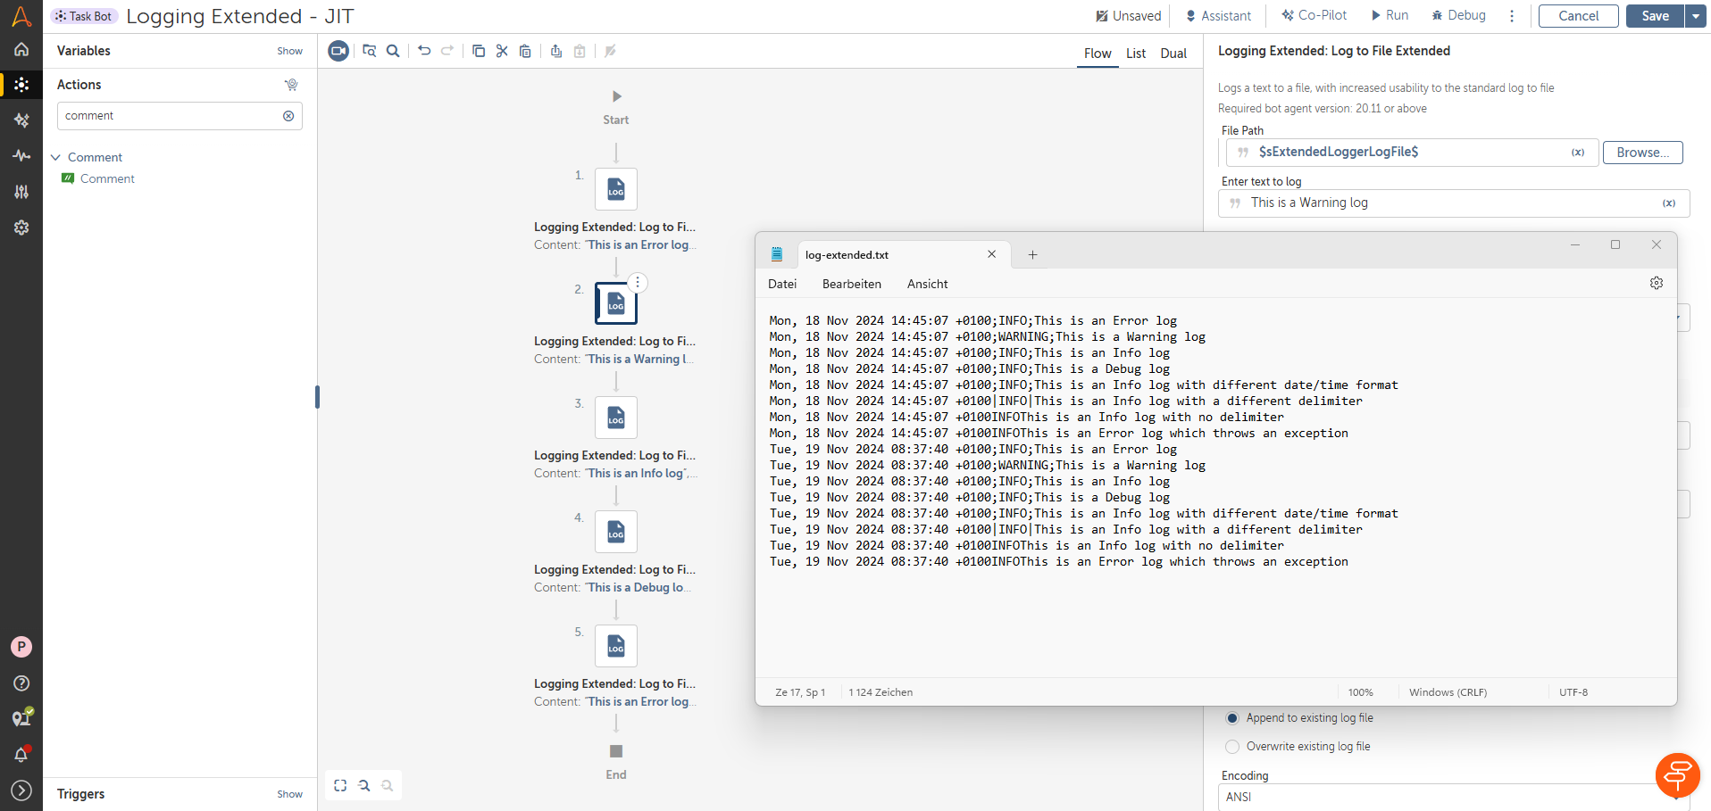The width and height of the screenshot is (1711, 811).
Task: Cut the selected action with the scissors icon
Action: 502,51
